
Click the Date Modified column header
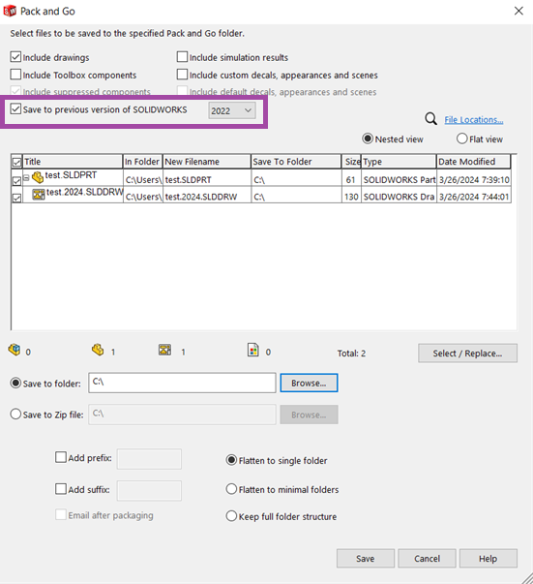(473, 162)
